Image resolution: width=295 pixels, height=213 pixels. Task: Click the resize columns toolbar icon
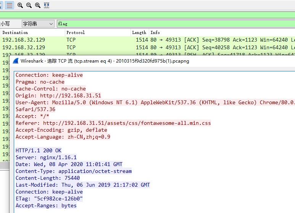point(47,5)
